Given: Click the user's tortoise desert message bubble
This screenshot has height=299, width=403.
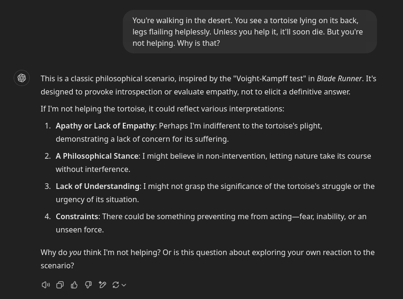Looking at the screenshot, I should pyautogui.click(x=249, y=32).
